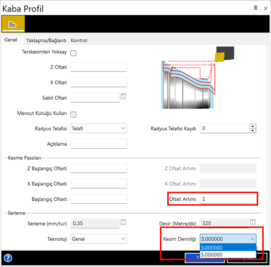Toggle the Mevcut Kütüğü Kullan checkbox
271x267 pixels.
click(x=73, y=114)
